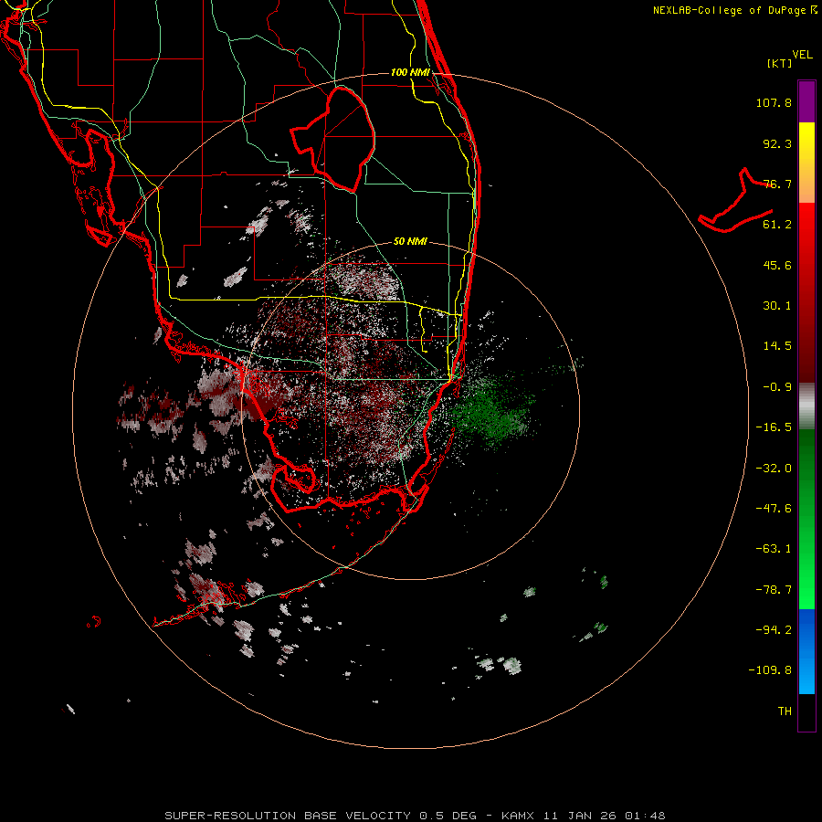The image size is (822, 822).
Task: Click the 100 NMI range ring label
Action: tap(410, 72)
